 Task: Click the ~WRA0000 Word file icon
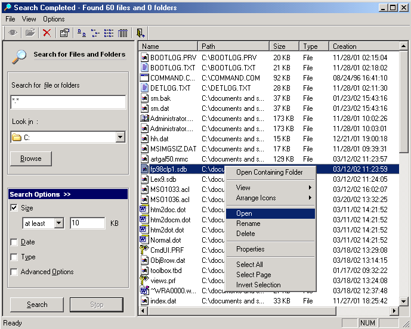point(144,290)
